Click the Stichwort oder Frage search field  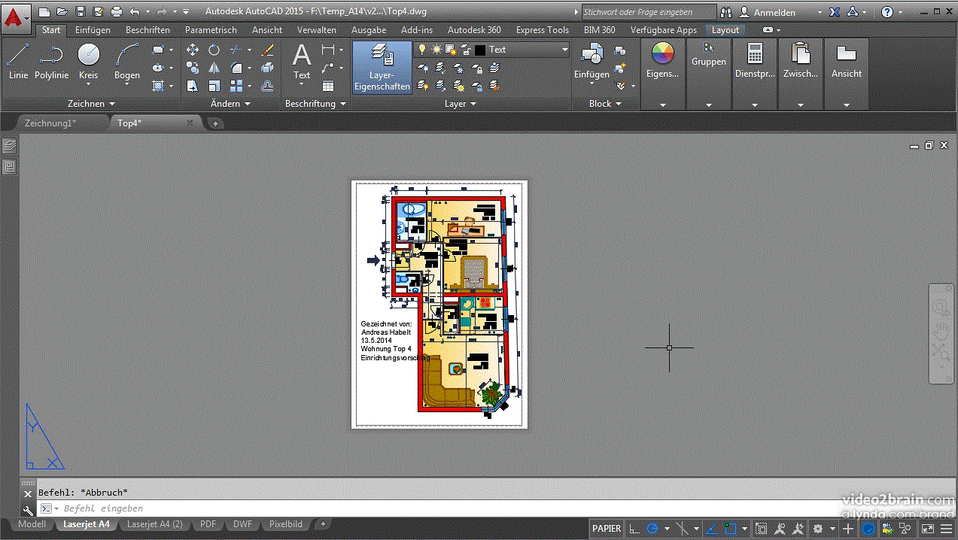[x=649, y=12]
